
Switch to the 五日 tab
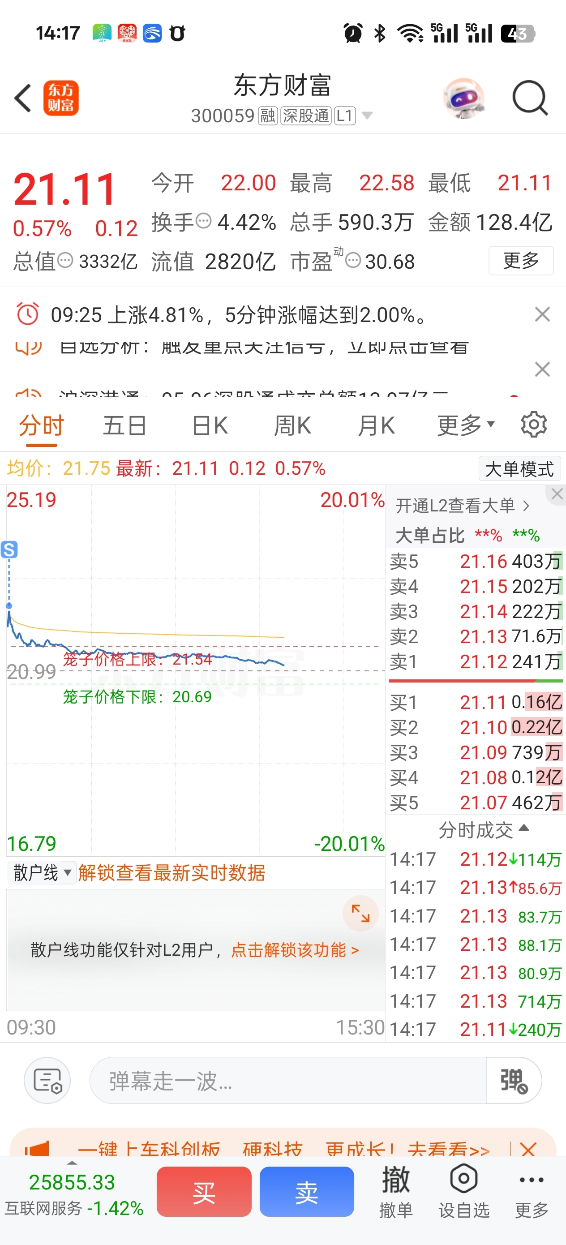(x=124, y=426)
